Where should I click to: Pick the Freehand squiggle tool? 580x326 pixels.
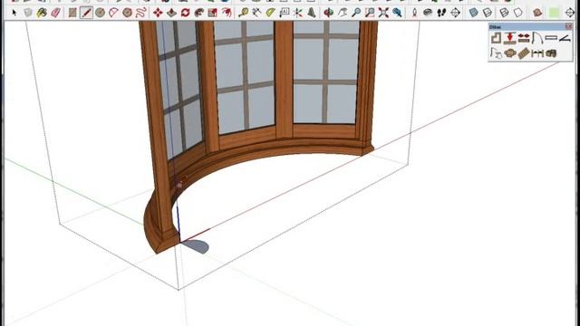click(141, 13)
